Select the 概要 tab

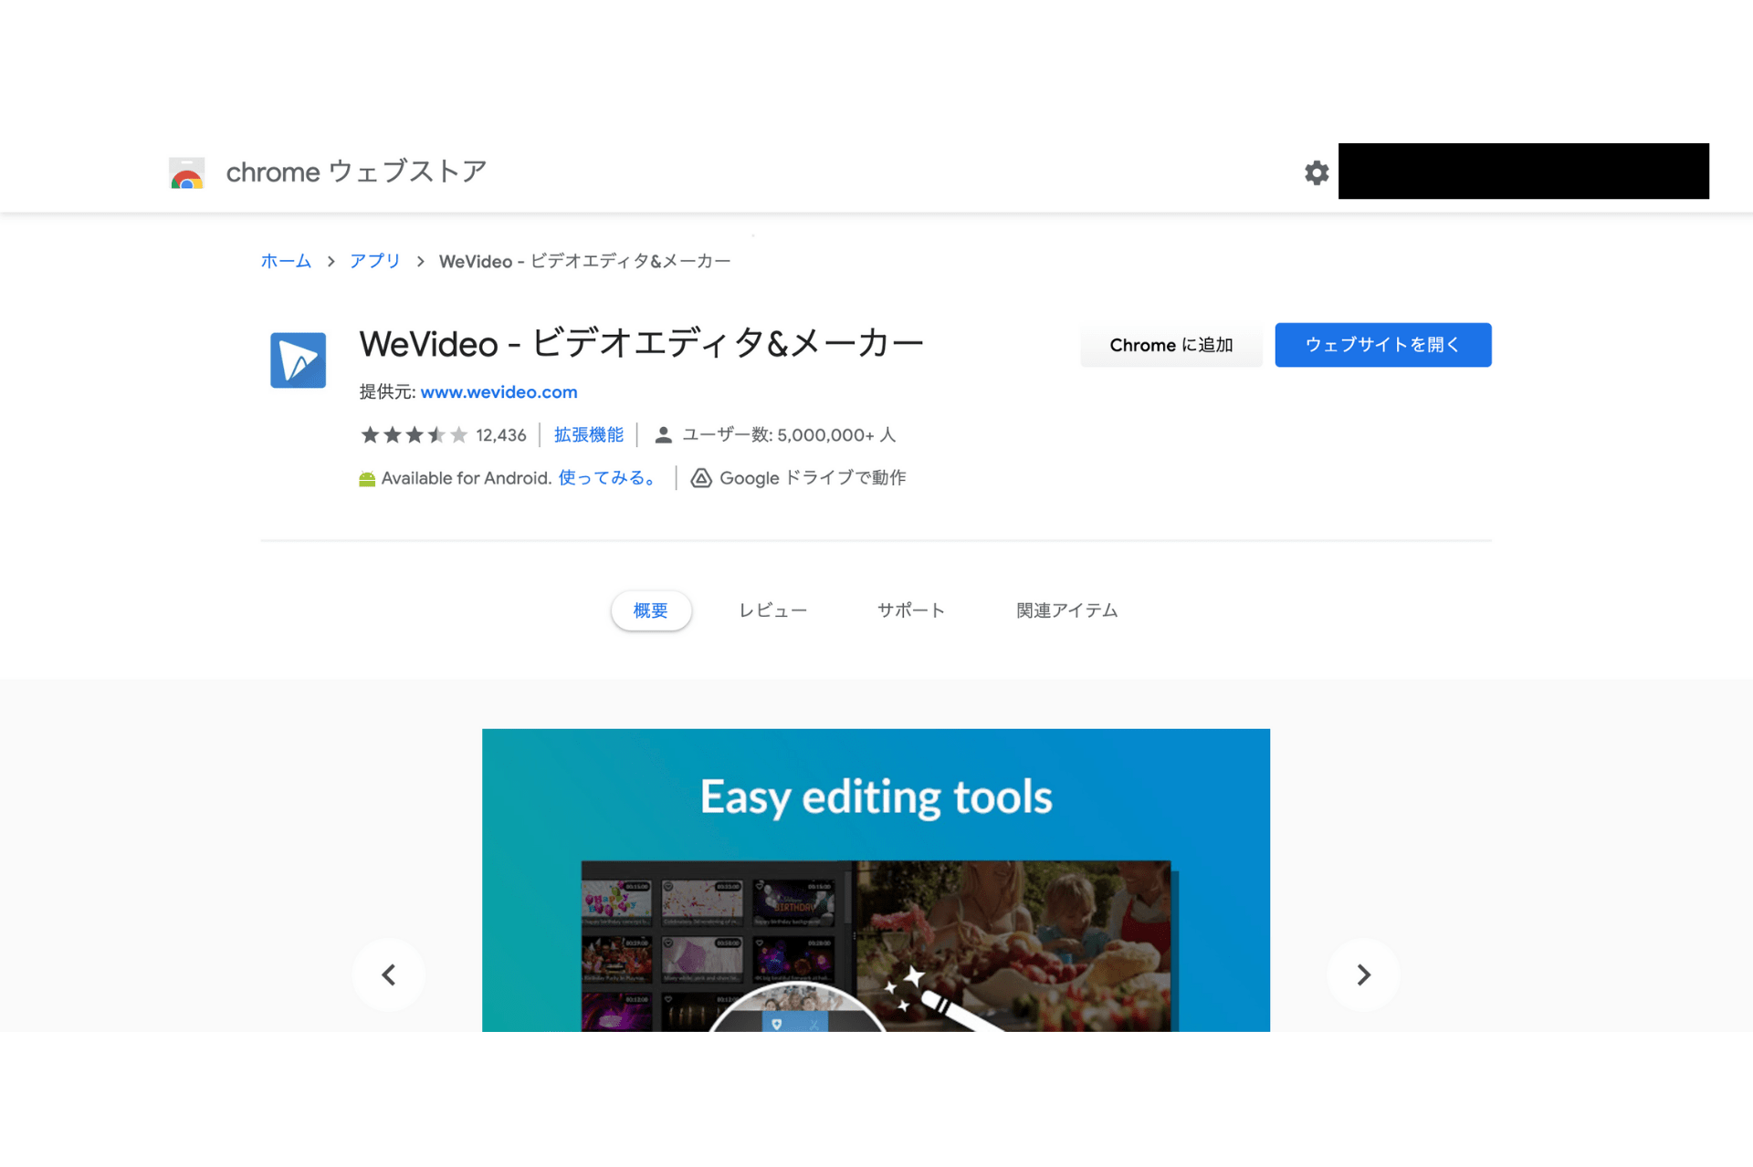point(651,610)
